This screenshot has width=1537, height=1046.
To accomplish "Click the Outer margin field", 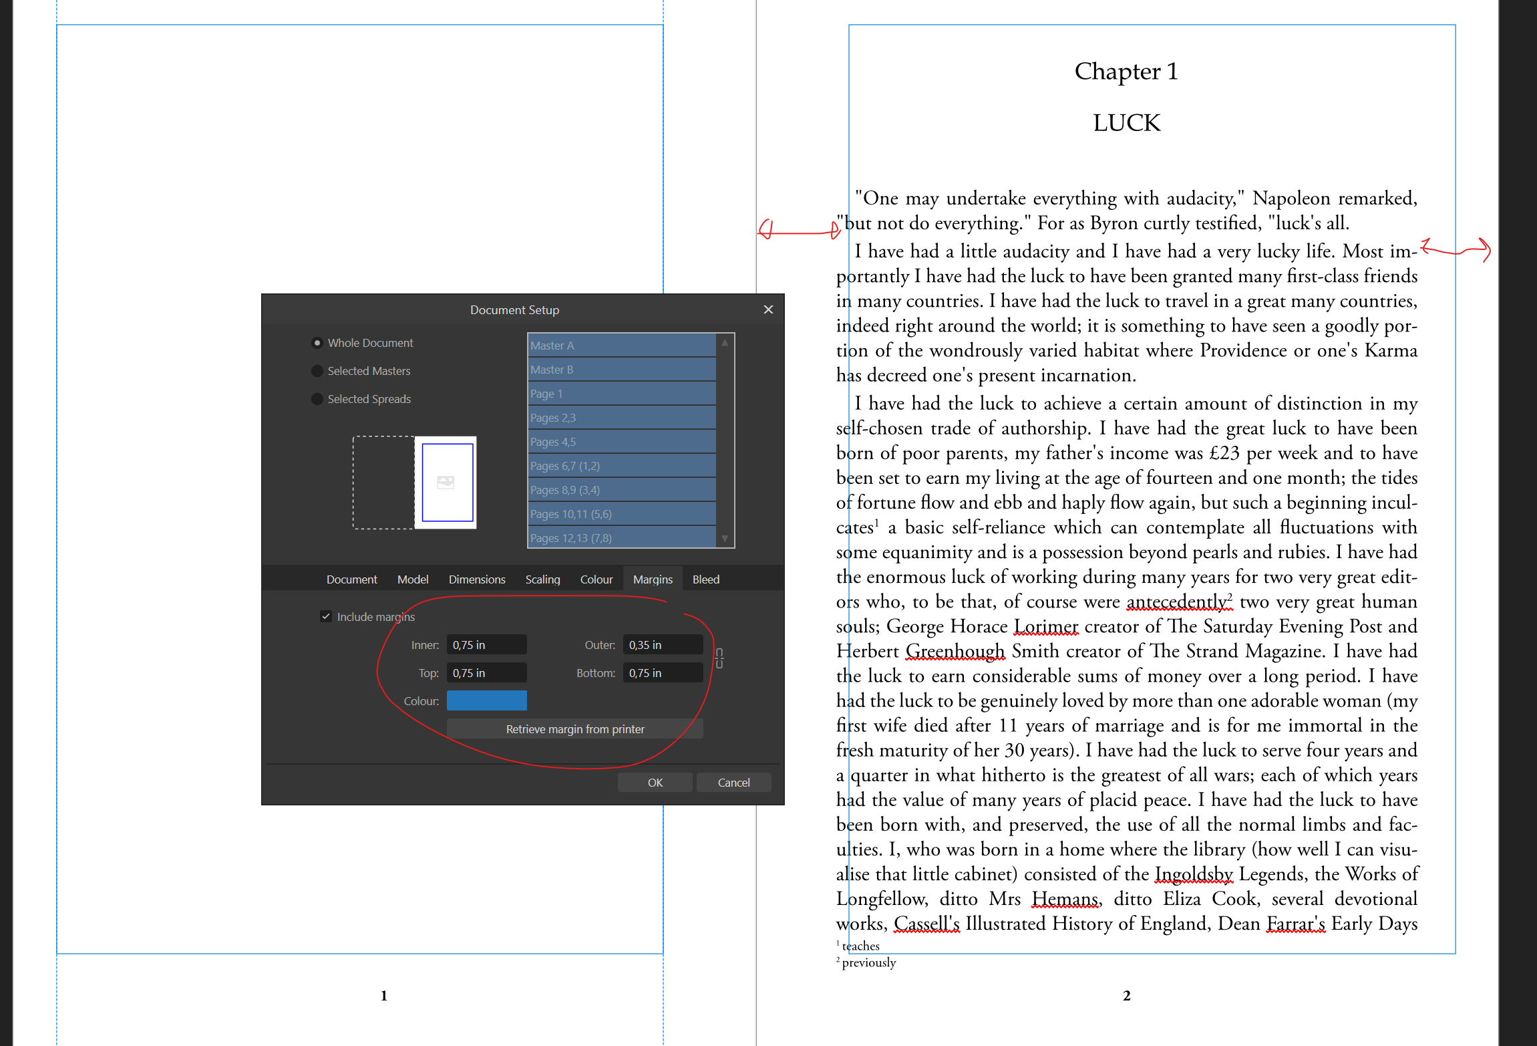I will click(x=663, y=645).
